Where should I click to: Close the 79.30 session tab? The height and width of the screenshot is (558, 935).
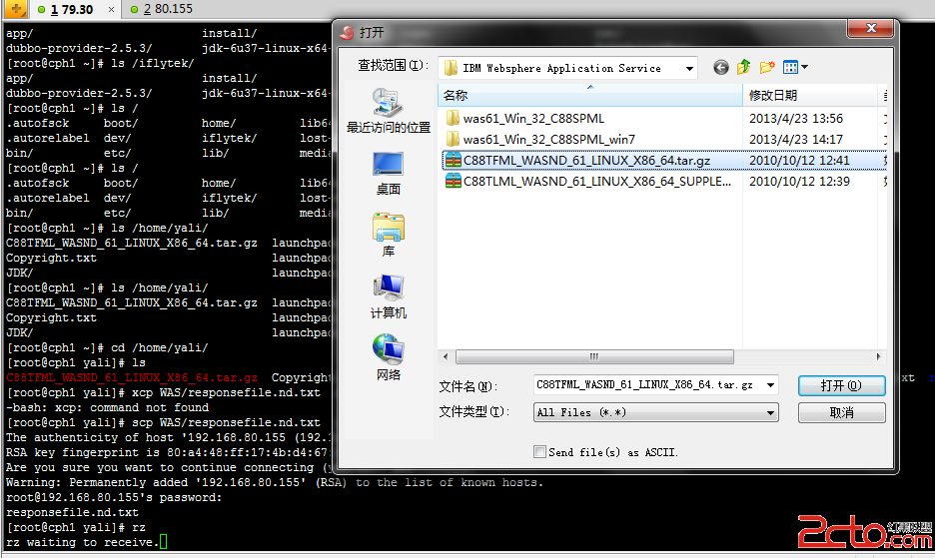point(112,10)
